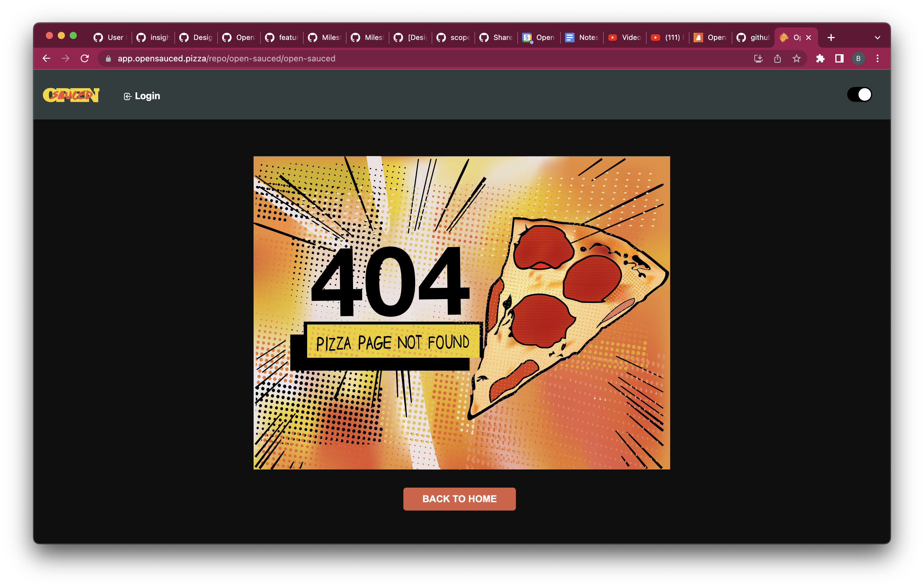Click the macOS yellow minimize button
924x588 pixels.
pos(61,36)
